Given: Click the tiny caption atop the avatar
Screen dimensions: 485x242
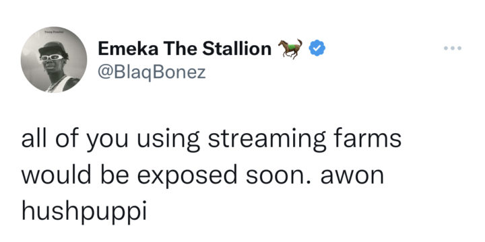Looking at the screenshot, I should pos(54,31).
